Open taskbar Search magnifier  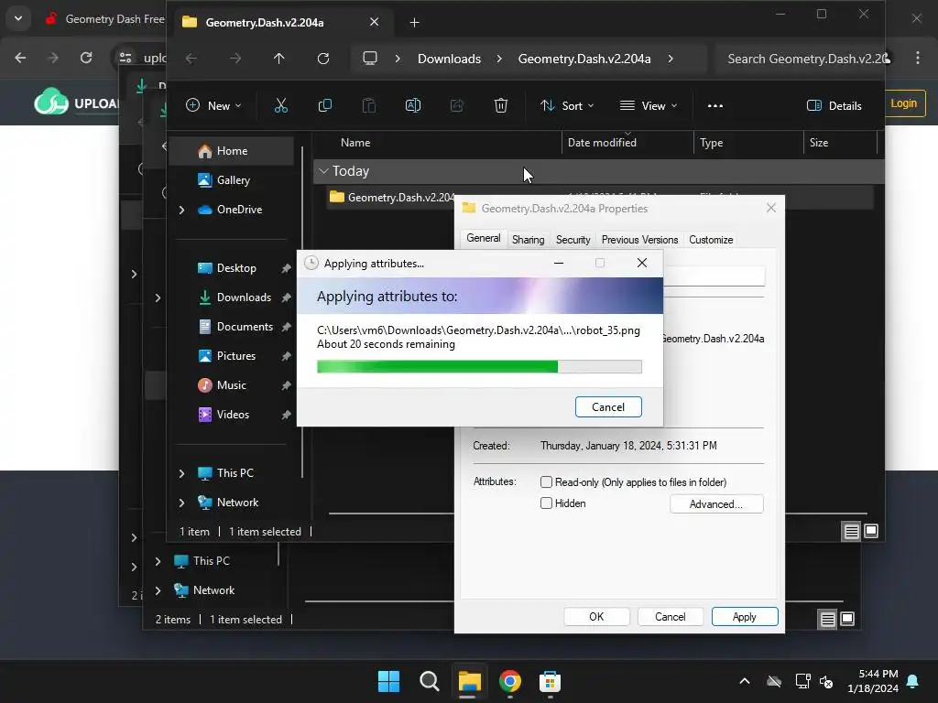[429, 681]
